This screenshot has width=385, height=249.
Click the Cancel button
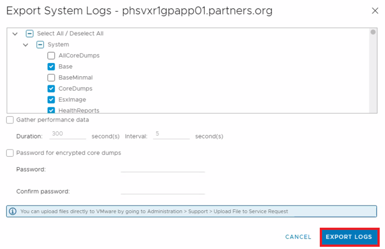tap(298, 237)
